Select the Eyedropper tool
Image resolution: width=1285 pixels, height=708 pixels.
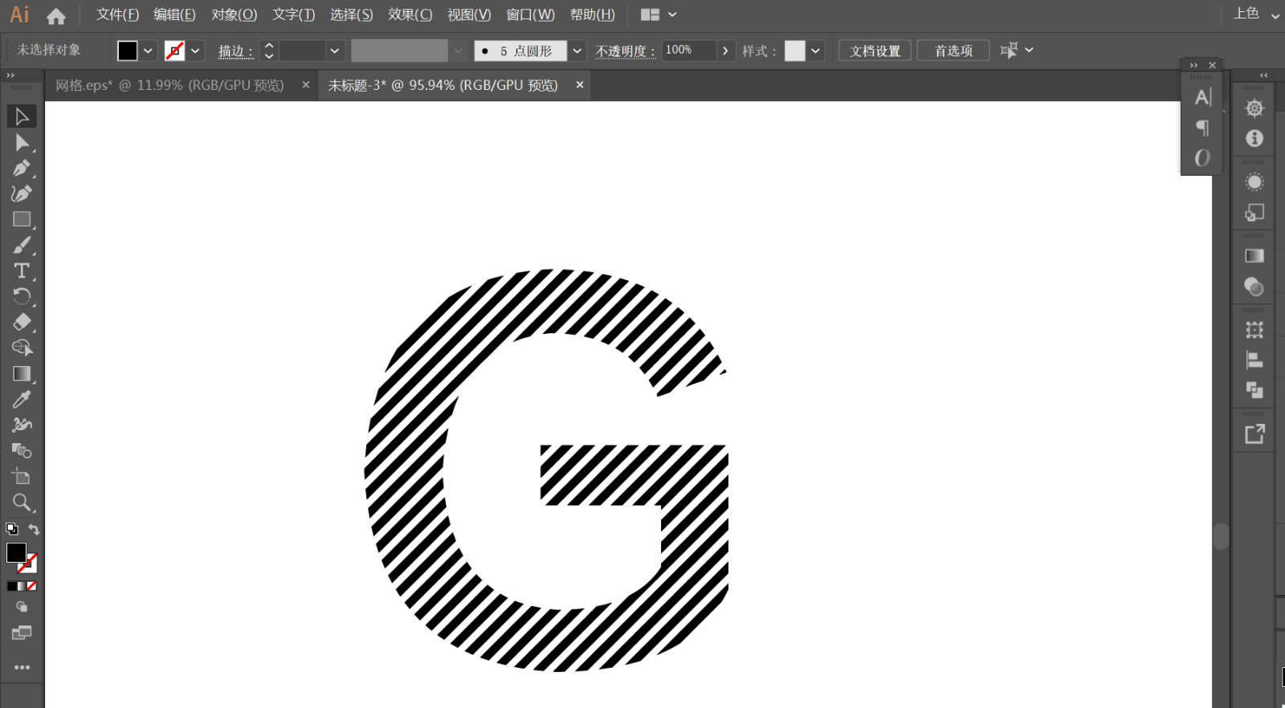22,399
